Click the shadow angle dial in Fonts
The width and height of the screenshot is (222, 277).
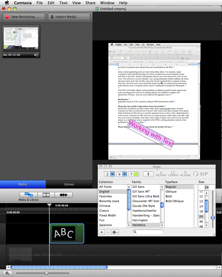click(x=196, y=174)
